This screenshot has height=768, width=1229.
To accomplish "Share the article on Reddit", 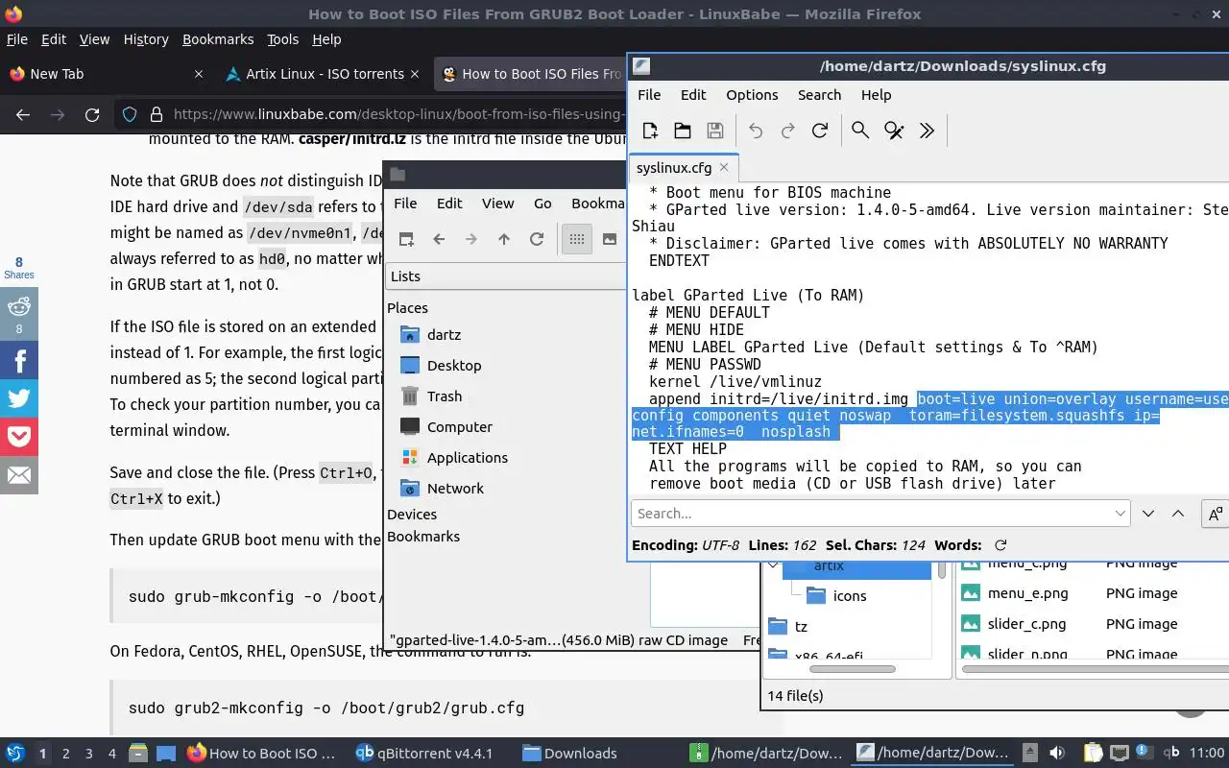I will [x=19, y=314].
